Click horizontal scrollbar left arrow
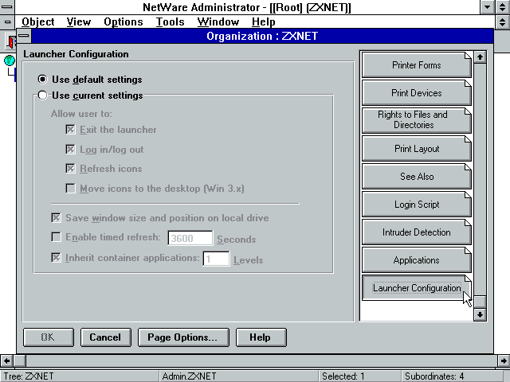The height and width of the screenshot is (382, 510). pos(6,361)
